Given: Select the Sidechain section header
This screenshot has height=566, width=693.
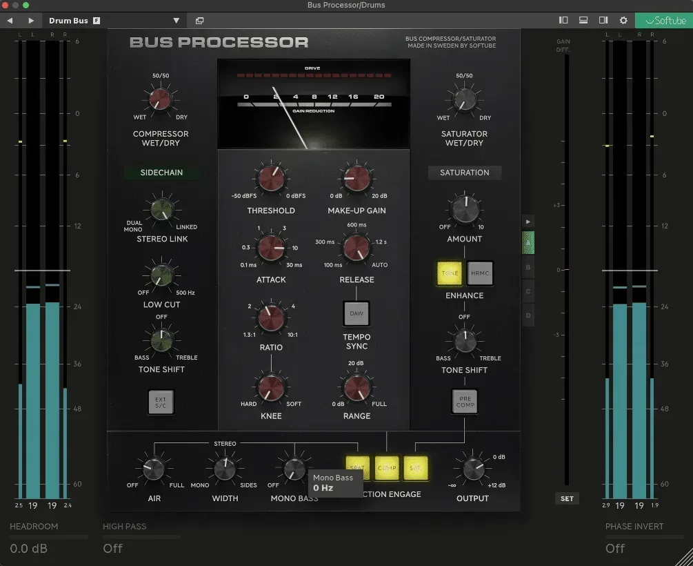Looking at the screenshot, I should 161,173.
